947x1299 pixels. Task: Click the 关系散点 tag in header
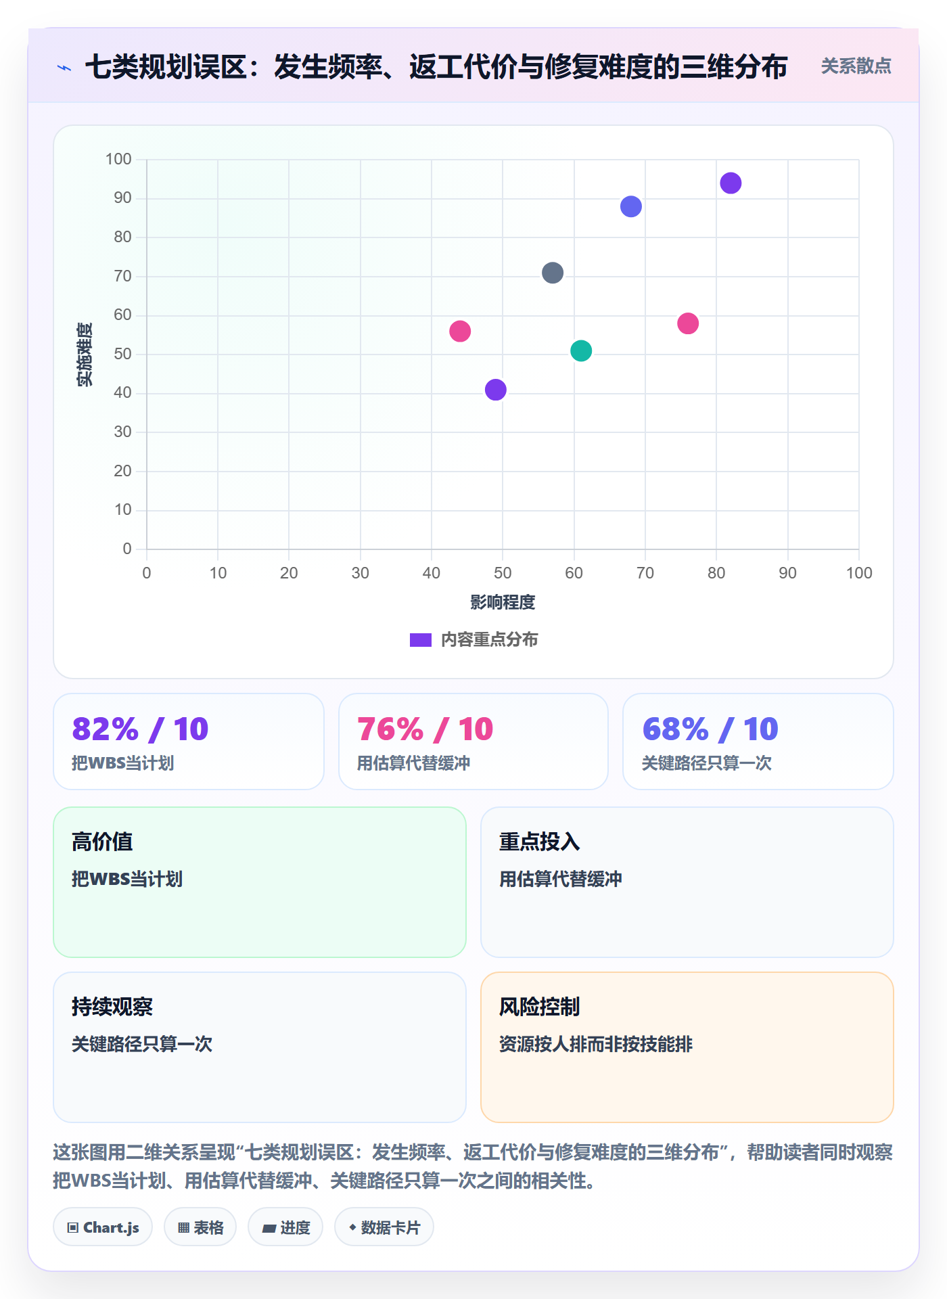(x=856, y=66)
